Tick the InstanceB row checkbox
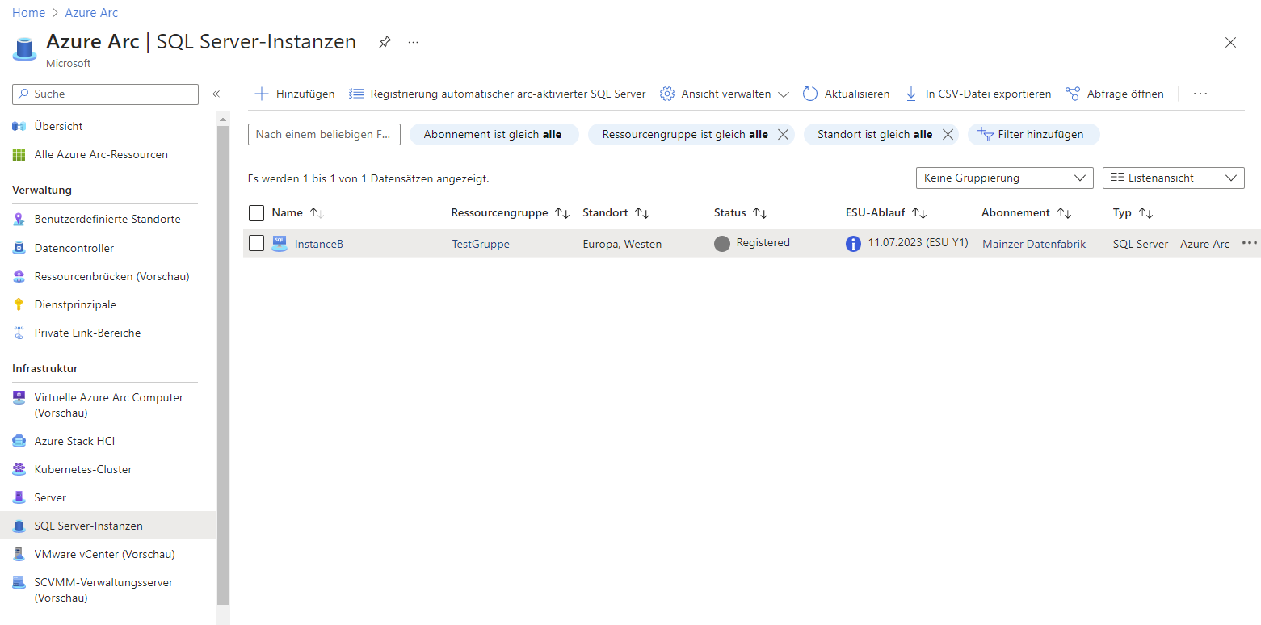The width and height of the screenshot is (1261, 625). click(257, 243)
